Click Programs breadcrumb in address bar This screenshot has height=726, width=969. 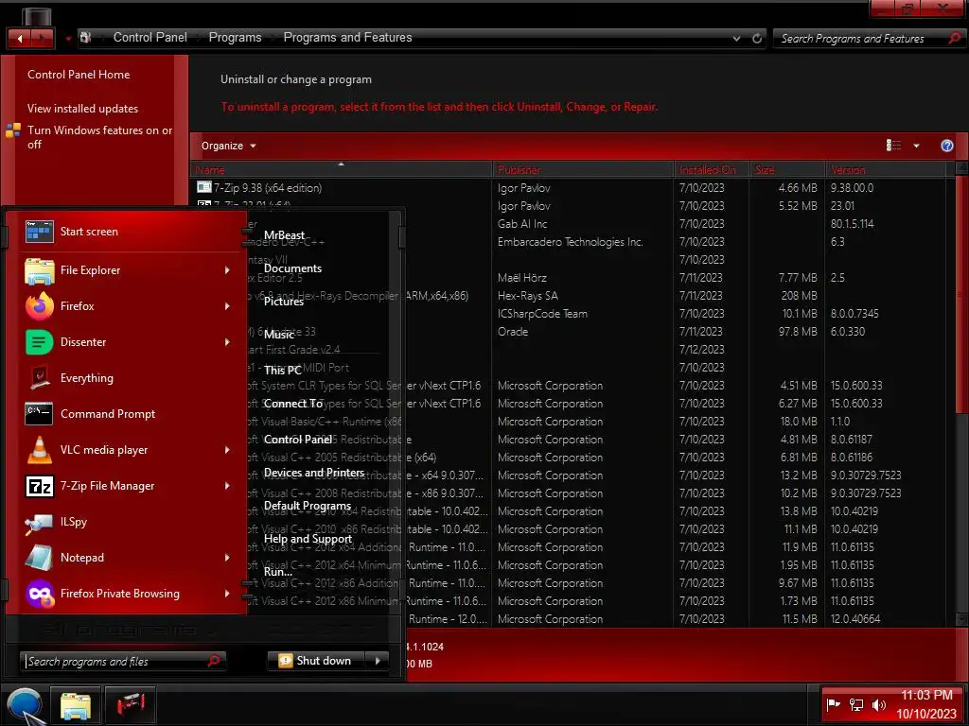pos(235,38)
